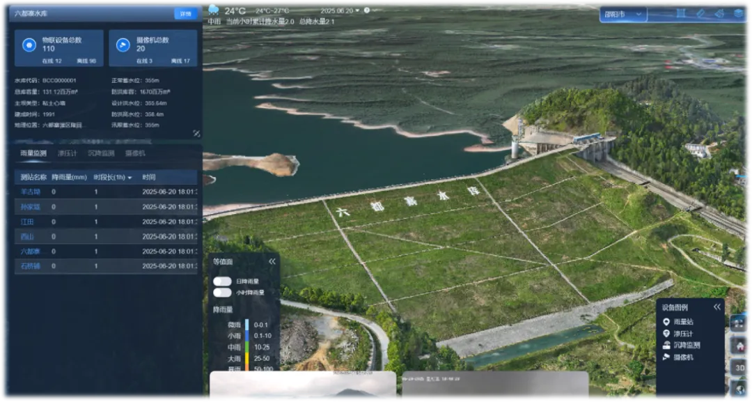
Task: Click the 详情 details button
Action: pyautogui.click(x=185, y=14)
